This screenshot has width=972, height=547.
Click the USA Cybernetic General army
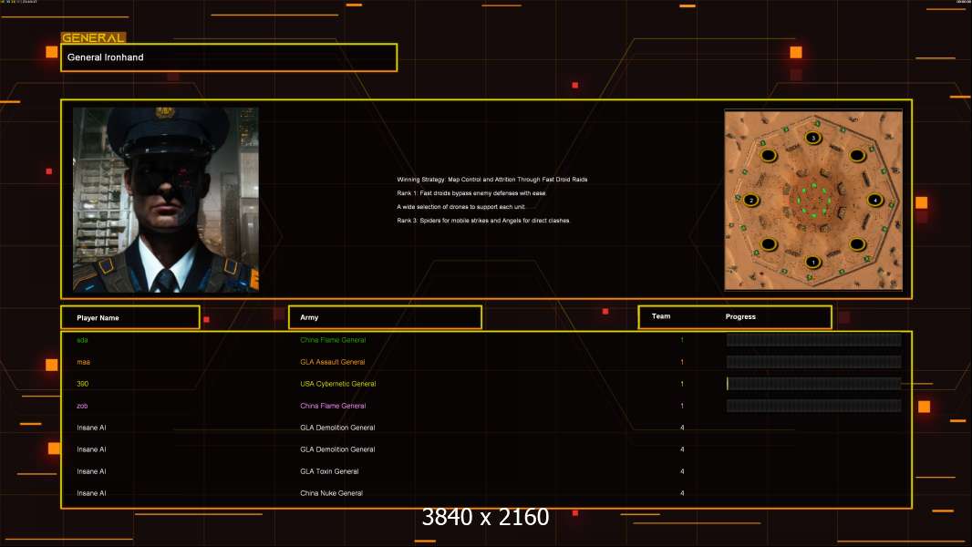tap(338, 384)
